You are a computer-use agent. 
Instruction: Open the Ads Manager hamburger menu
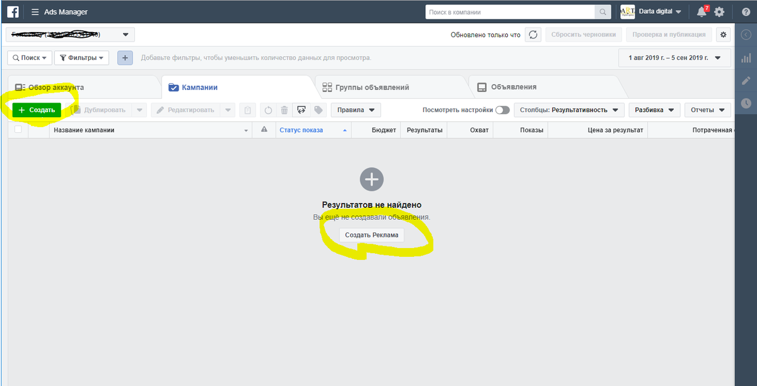click(x=34, y=12)
